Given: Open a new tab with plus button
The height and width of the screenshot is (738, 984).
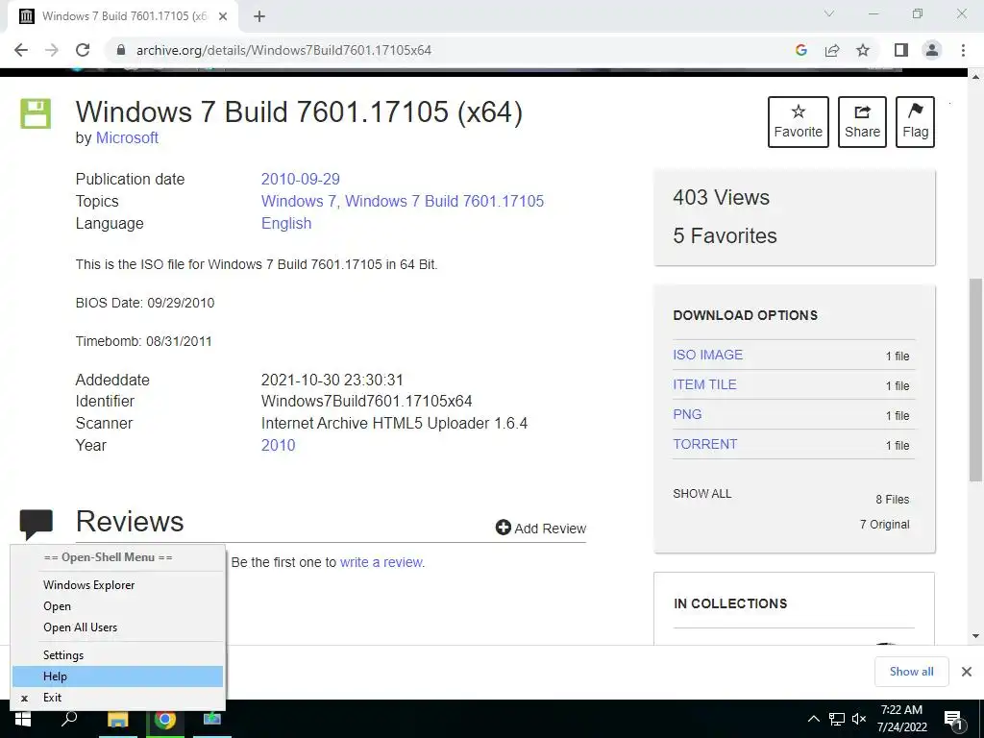Looking at the screenshot, I should (x=259, y=16).
